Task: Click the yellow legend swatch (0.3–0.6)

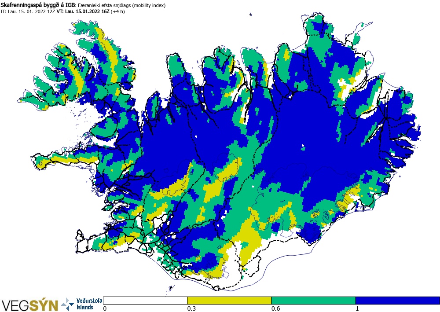Action: pos(229,301)
